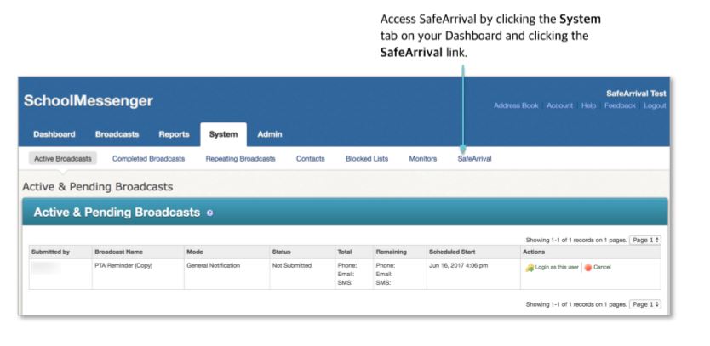Go to the Contacts link
Viewport: 710px width, 346px height.
[x=310, y=159]
